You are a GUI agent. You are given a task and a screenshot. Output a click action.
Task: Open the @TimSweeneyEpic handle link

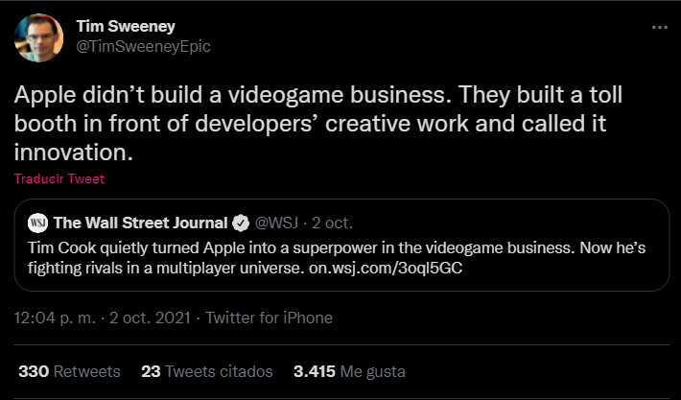coord(142,46)
